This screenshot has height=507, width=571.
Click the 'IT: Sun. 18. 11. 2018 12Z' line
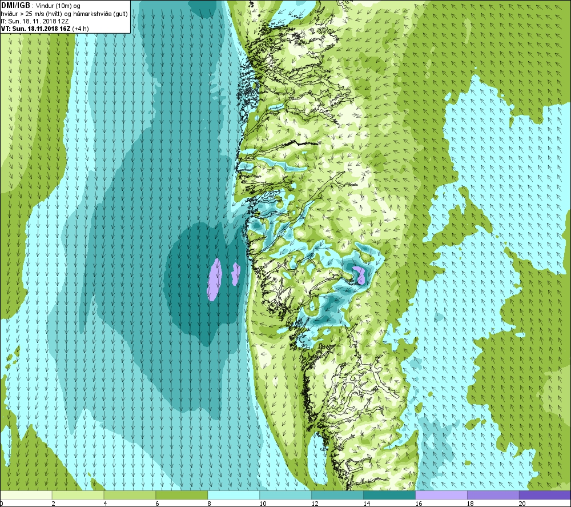[35, 21]
